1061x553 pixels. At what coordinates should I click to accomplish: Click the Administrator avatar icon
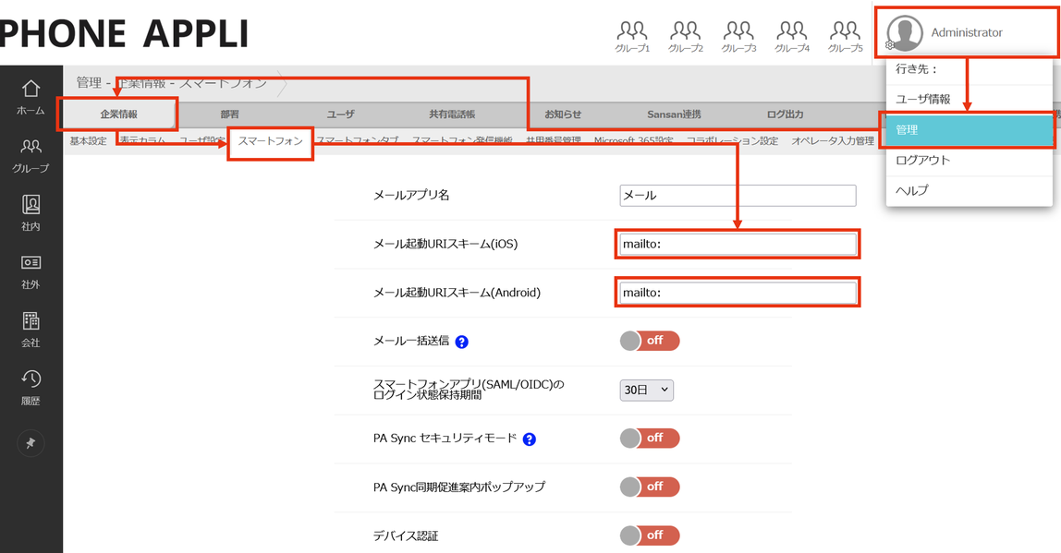click(905, 33)
